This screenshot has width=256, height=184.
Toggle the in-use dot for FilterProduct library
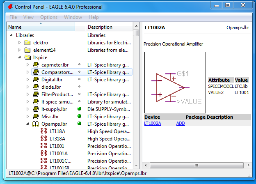79,94
